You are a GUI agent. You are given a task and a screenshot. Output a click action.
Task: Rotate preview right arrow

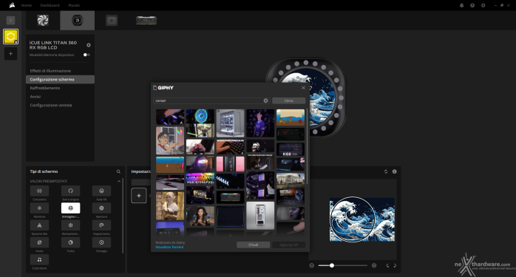[395, 265]
